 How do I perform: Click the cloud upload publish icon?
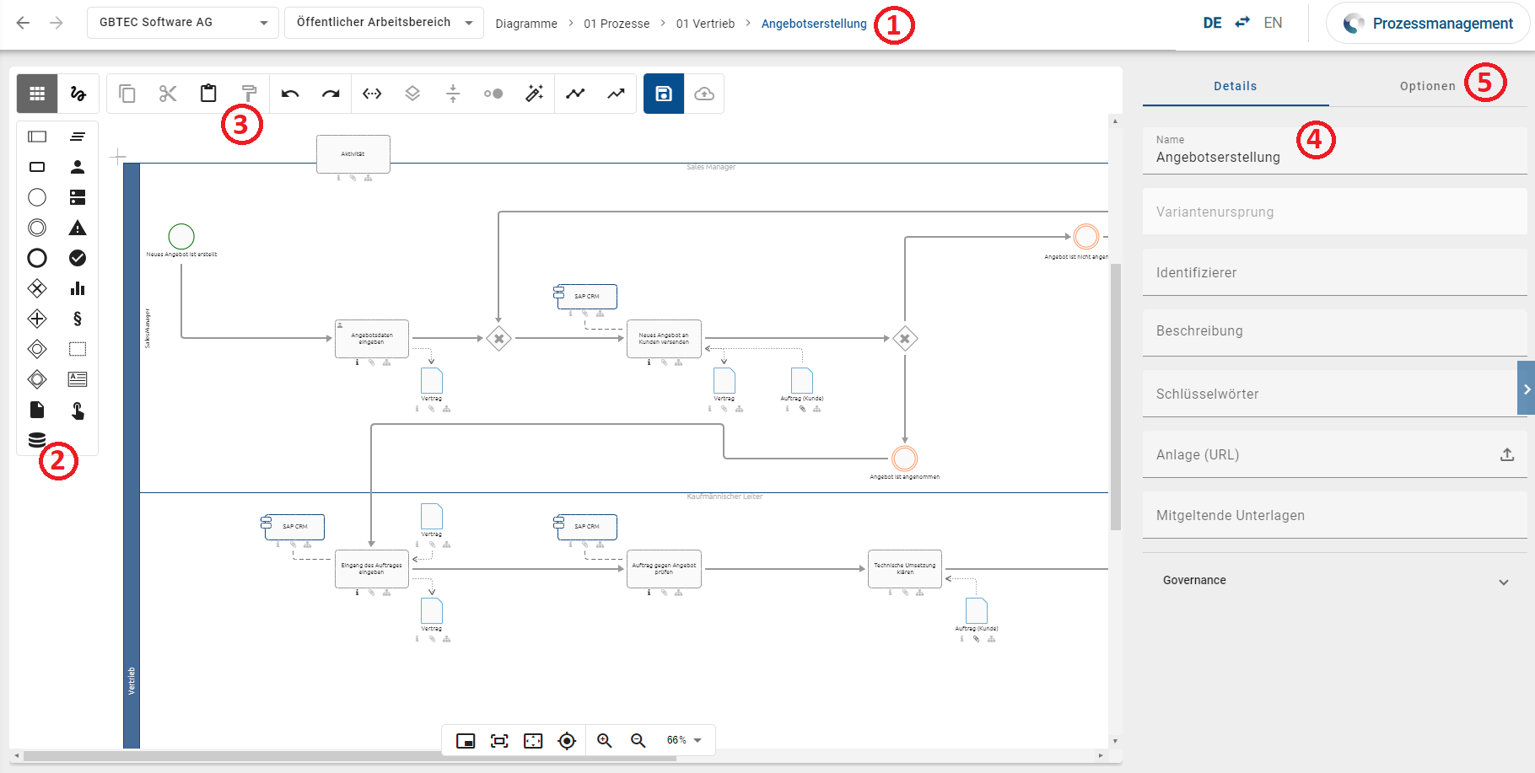click(704, 94)
